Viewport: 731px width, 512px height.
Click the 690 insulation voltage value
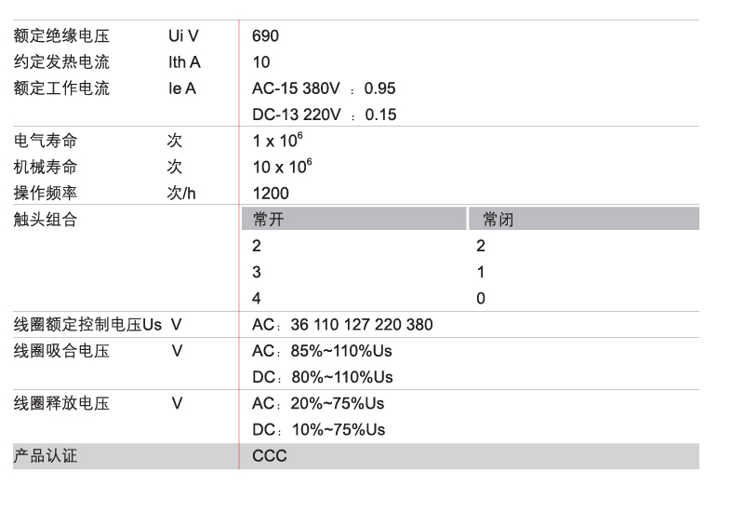click(x=265, y=36)
